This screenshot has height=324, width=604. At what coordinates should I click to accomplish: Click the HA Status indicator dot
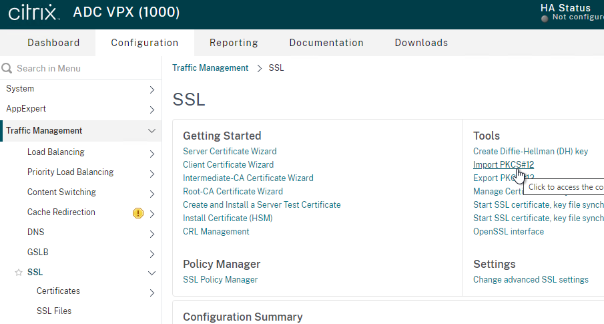pyautogui.click(x=545, y=18)
